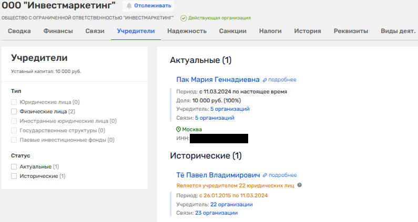Click the bell icon on Отслеживать button
The width and height of the screenshot is (418, 222).
click(x=129, y=6)
